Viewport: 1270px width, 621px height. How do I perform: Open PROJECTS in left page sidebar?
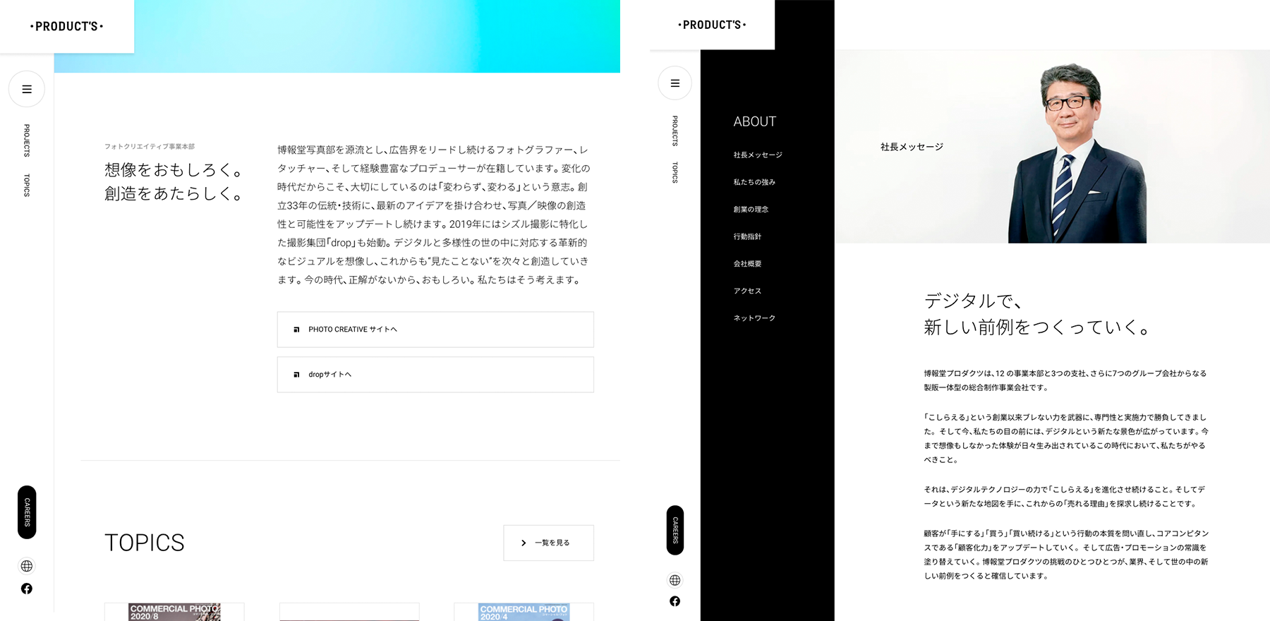(x=27, y=140)
